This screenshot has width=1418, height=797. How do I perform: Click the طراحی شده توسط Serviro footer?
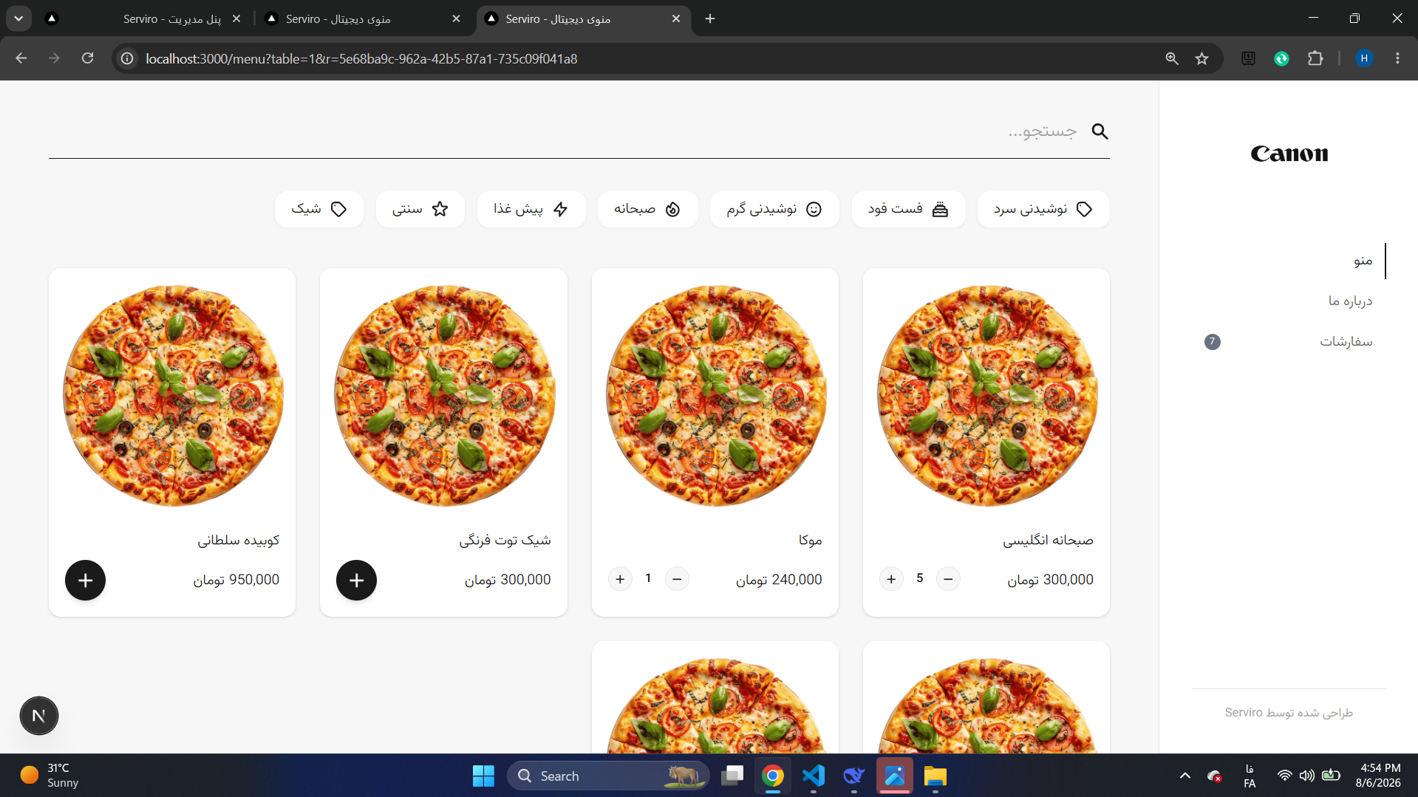point(1289,713)
